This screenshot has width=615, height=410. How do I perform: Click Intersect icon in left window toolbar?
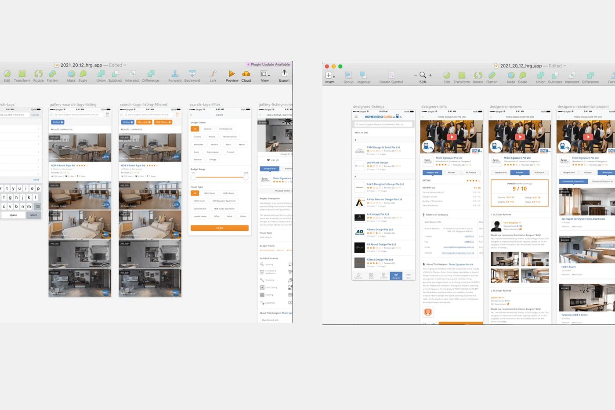point(132,73)
